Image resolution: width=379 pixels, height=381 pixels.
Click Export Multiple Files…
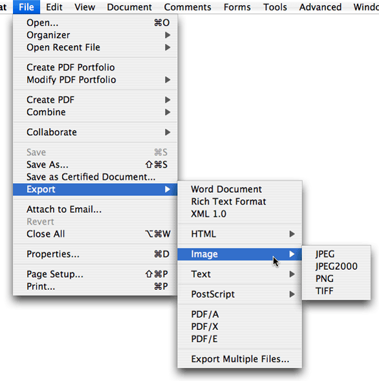pos(240,359)
